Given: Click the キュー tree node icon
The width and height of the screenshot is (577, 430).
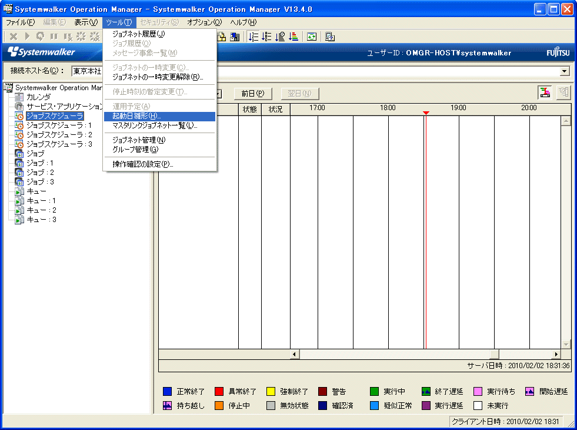Looking at the screenshot, I should pos(19,191).
